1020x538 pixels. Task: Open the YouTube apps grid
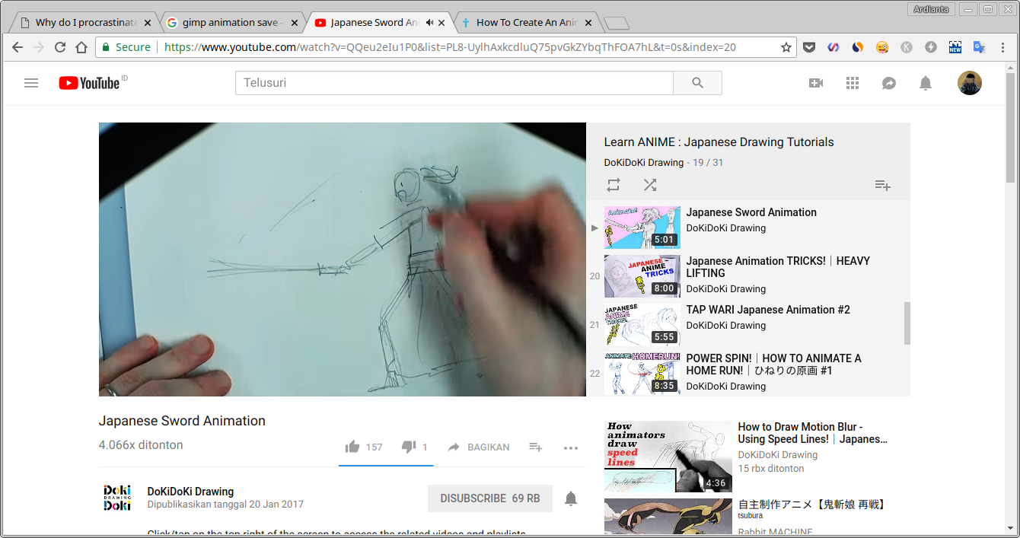pos(853,83)
